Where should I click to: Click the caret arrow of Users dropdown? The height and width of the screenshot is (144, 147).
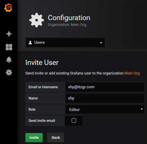coord(101,43)
